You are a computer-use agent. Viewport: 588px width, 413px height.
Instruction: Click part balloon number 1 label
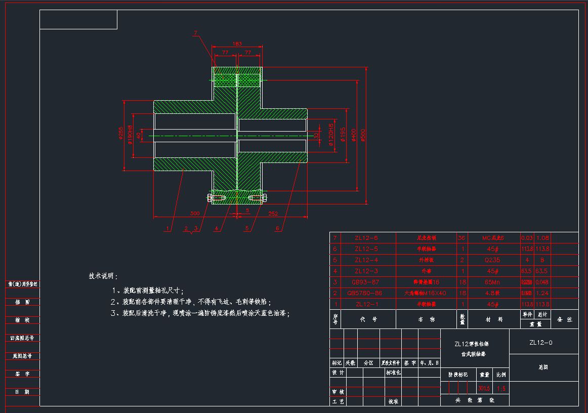(x=167, y=228)
